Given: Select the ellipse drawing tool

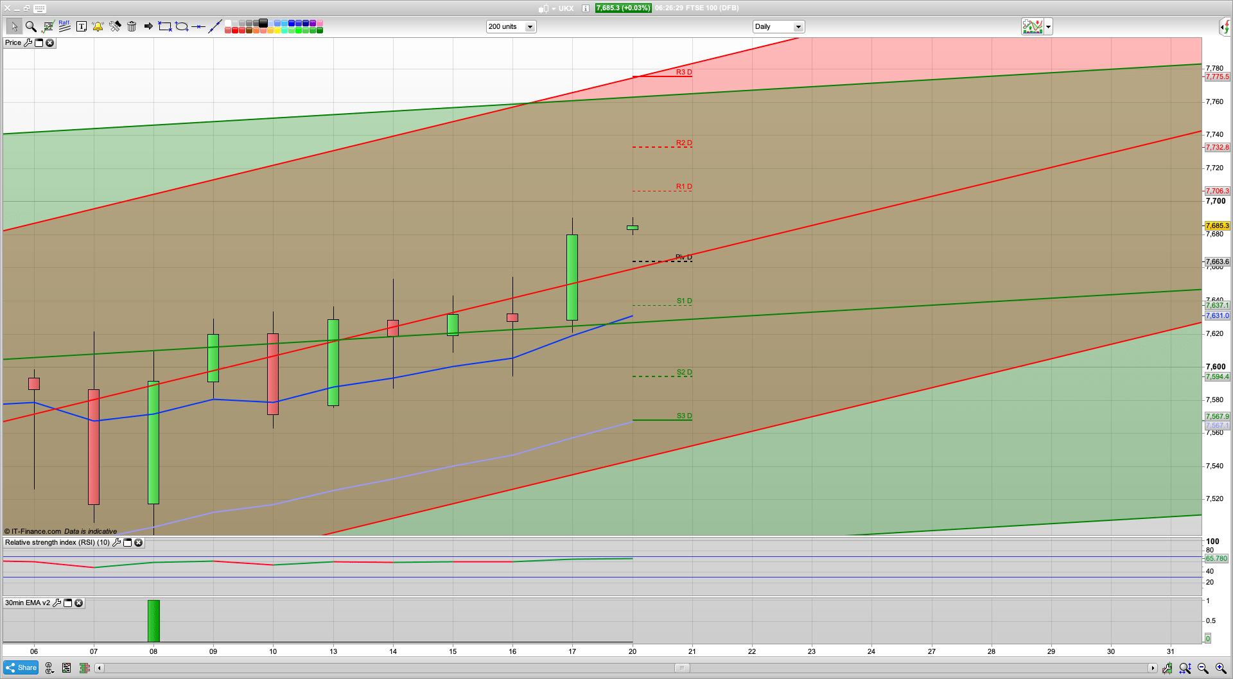Looking at the screenshot, I should (182, 26).
